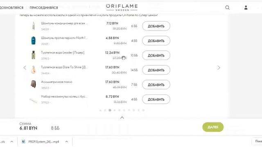Click the '4,88 BYN' price
Image resolution: width=262 pixels, height=147 pixels.
[112, 38]
